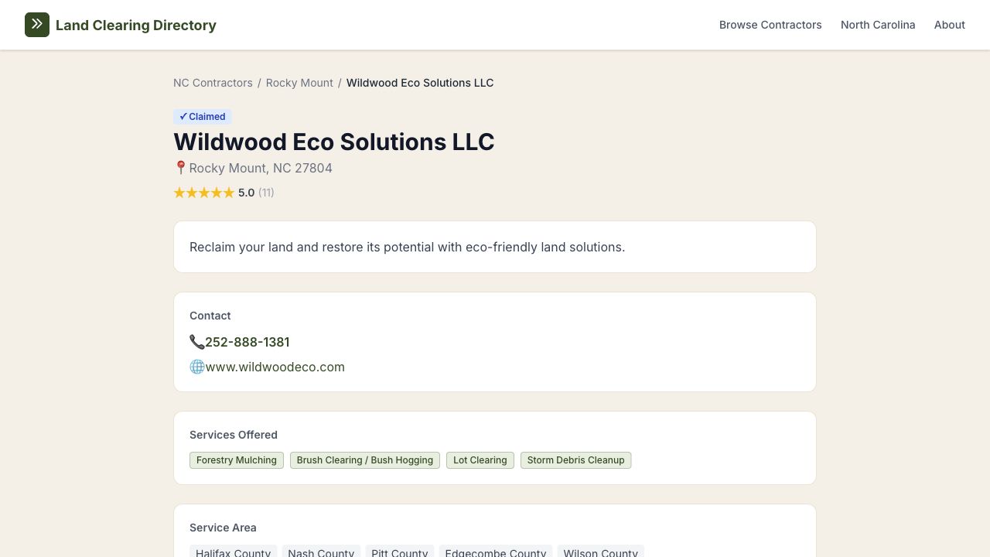Open the Land Clearing Directory home link
Image resolution: width=990 pixels, height=557 pixels.
click(x=121, y=25)
